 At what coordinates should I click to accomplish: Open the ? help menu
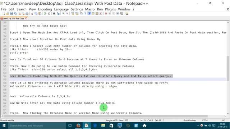[133, 9]
